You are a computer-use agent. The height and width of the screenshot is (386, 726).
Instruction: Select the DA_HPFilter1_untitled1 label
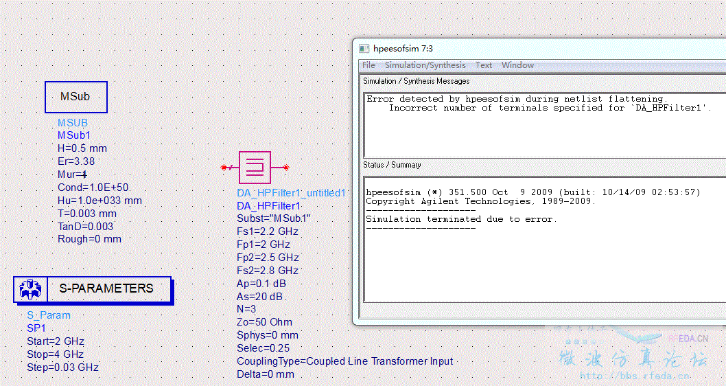(291, 193)
